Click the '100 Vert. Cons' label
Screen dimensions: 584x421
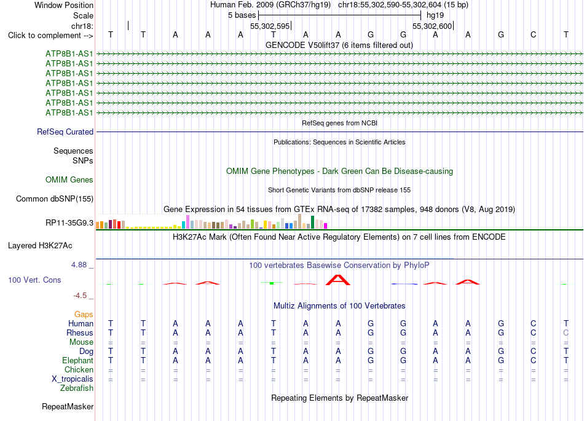(x=34, y=280)
